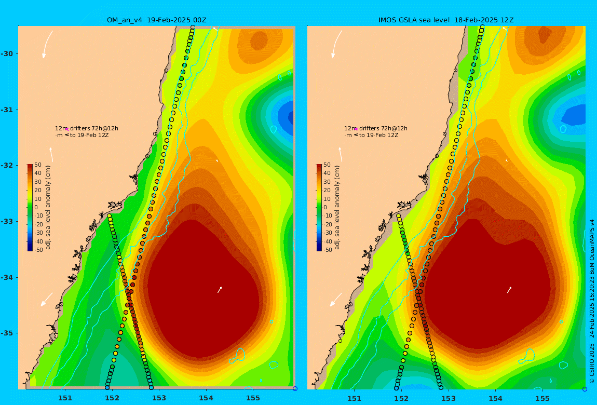Viewport: 597px width, 405px height.
Task: Click the -30 latitude axis label
Action: [7, 53]
